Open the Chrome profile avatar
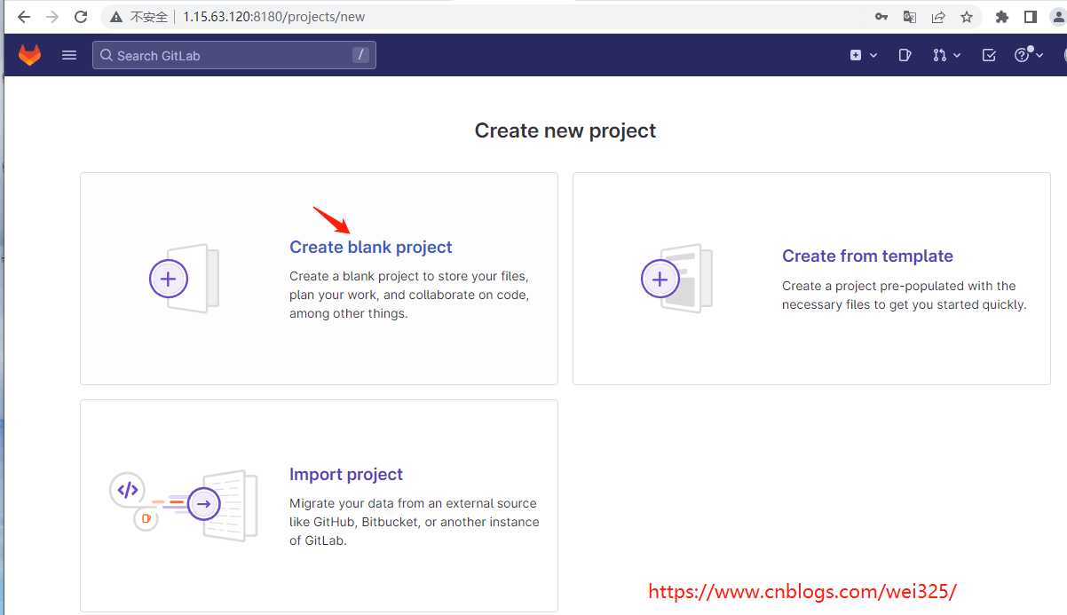 click(x=1057, y=17)
